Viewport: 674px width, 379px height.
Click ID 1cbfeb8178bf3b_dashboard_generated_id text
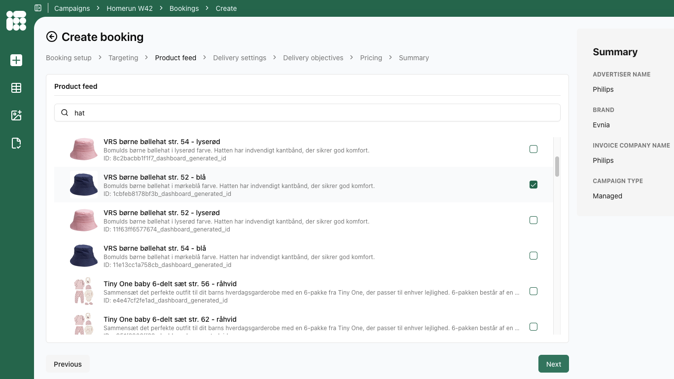click(x=167, y=194)
